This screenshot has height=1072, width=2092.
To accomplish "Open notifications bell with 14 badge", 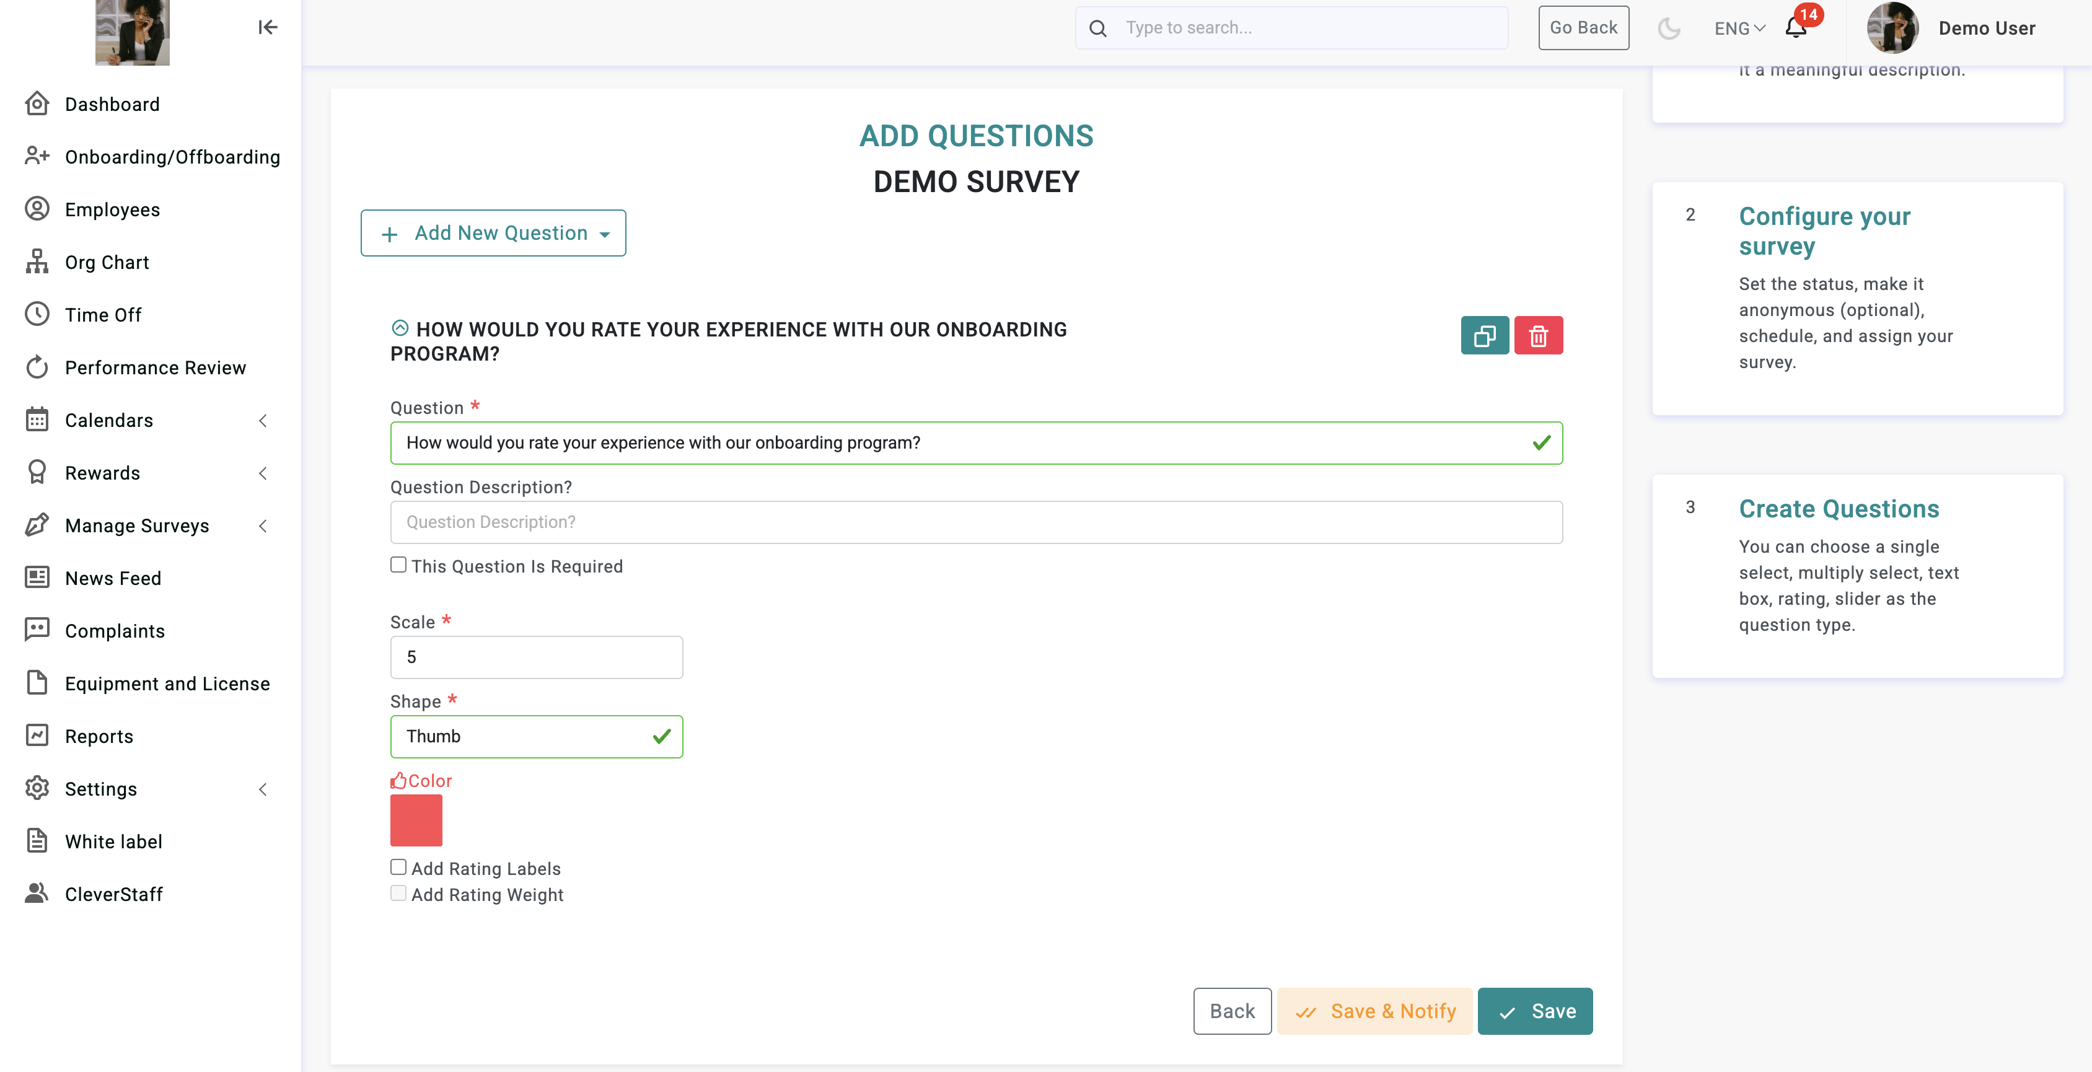I will click(x=1796, y=28).
